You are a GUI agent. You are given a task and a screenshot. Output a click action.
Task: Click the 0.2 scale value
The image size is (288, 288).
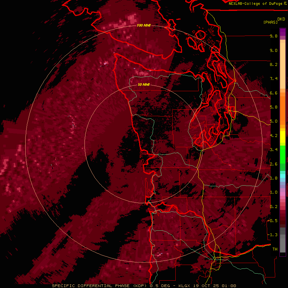[274, 207]
